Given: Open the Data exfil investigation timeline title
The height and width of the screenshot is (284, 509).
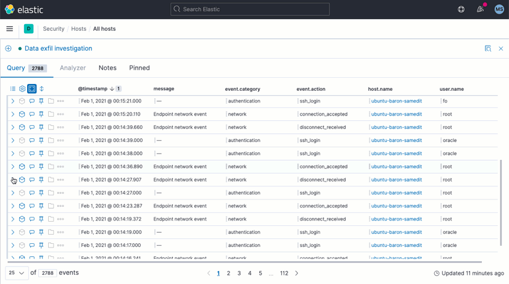Looking at the screenshot, I should (x=59, y=48).
